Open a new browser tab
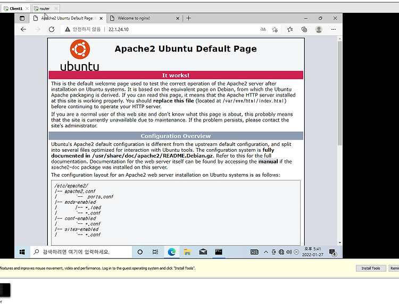 pyautogui.click(x=188, y=18)
